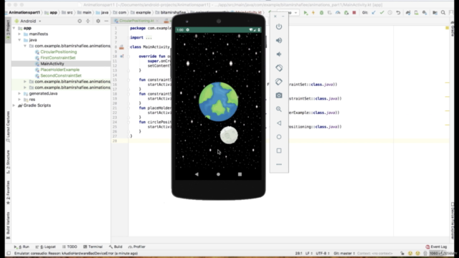
Task: Open project panel settings gear
Action: [x=98, y=21]
